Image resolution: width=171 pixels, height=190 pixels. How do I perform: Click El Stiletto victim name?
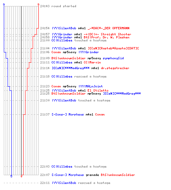point(98,90)
